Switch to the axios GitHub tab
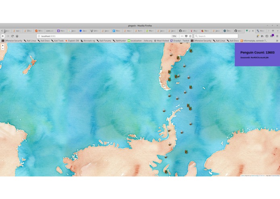Viewport: 280px width, 199px height. click(183, 31)
